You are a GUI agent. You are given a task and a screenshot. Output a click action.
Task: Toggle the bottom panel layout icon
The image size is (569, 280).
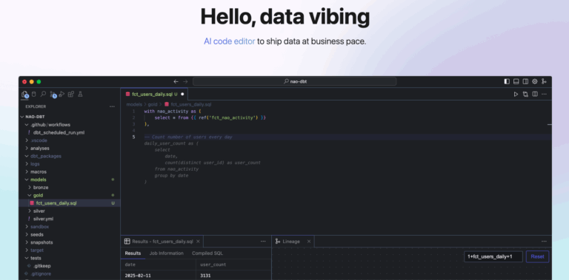pyautogui.click(x=516, y=82)
